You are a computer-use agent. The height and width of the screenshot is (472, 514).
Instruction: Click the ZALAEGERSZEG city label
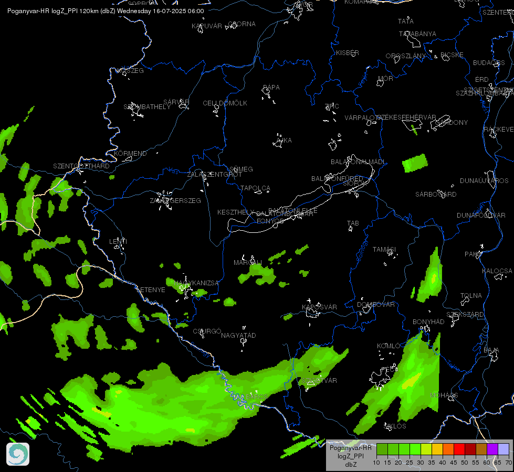click(x=175, y=200)
